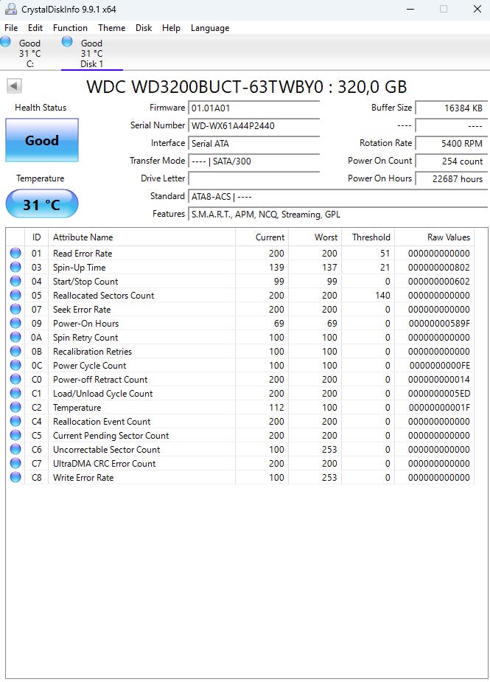Click raw value 0000000005ED
490x682 pixels.
[439, 393]
